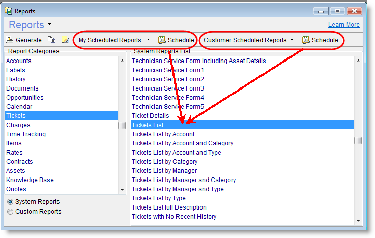This screenshot has width=375, height=238.
Task: Select the System Reports radio button
Action: pos(10,202)
